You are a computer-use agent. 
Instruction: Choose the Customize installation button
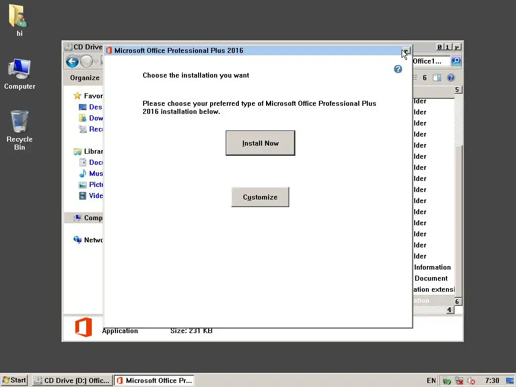(x=260, y=197)
